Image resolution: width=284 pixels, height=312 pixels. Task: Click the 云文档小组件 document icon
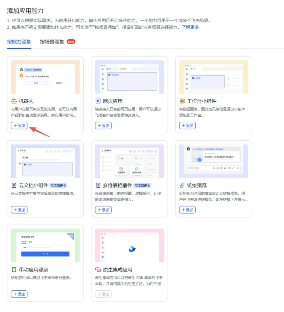tap(14, 185)
